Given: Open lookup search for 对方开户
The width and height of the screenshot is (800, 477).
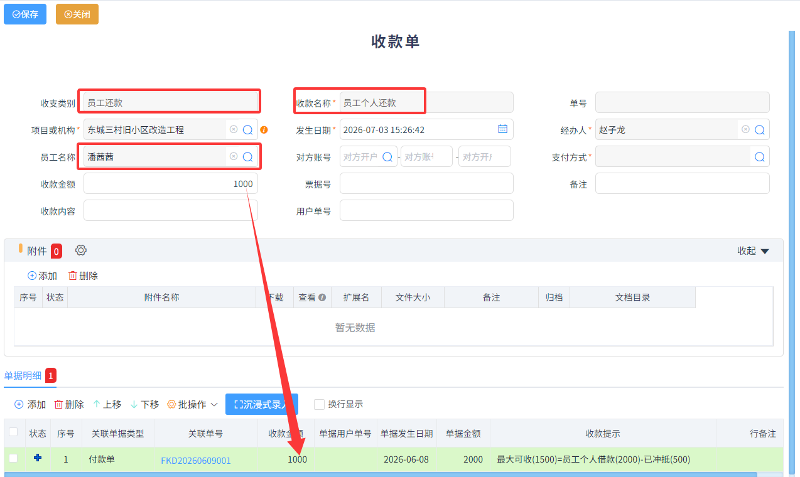Looking at the screenshot, I should coord(387,157).
